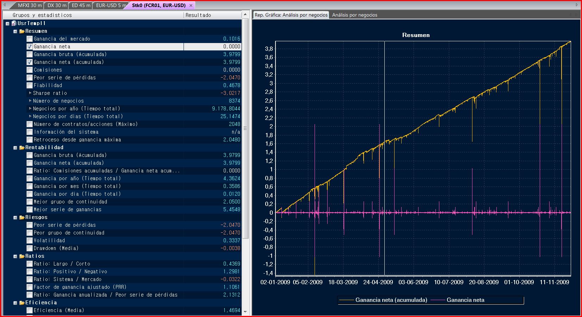
Task: Collapse the Rentabilidad group
Action: (15, 148)
